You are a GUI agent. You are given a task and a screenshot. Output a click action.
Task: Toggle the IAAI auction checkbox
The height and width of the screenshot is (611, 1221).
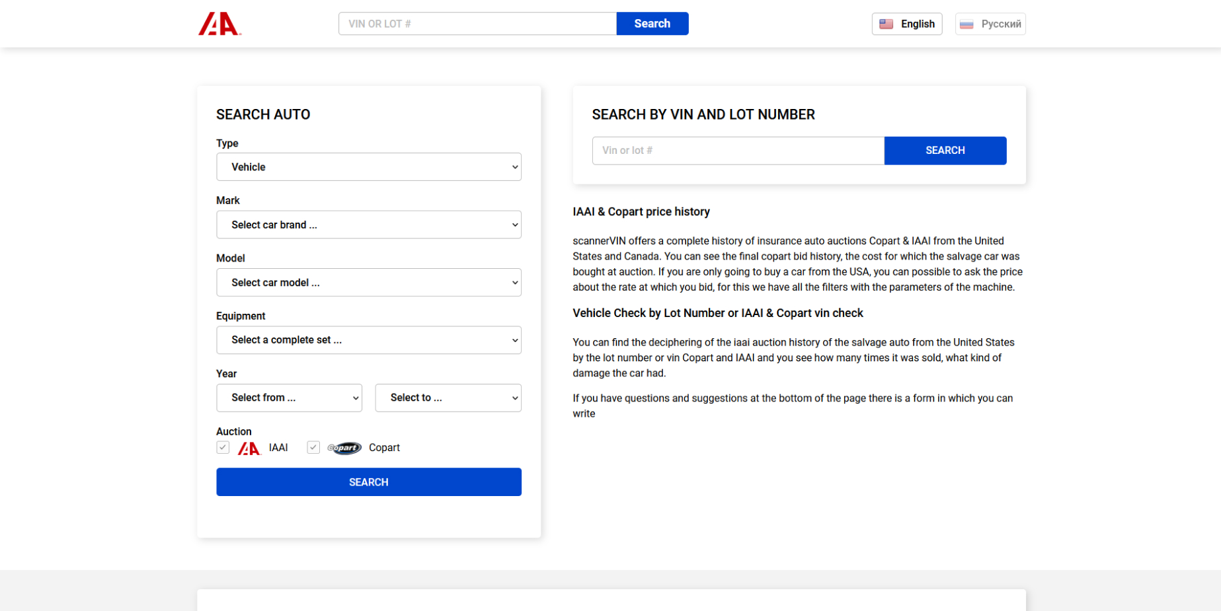pyautogui.click(x=223, y=447)
